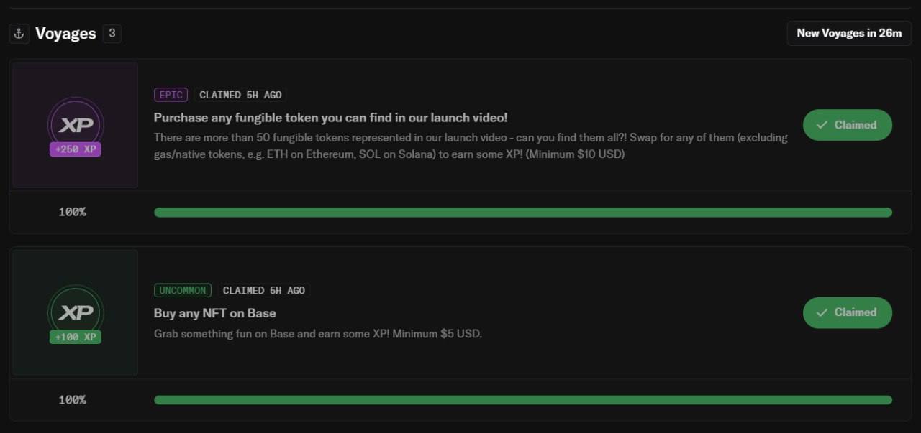Click the Claimed button for the Epic voyage
Screen dimensions: 921x433
(848, 125)
